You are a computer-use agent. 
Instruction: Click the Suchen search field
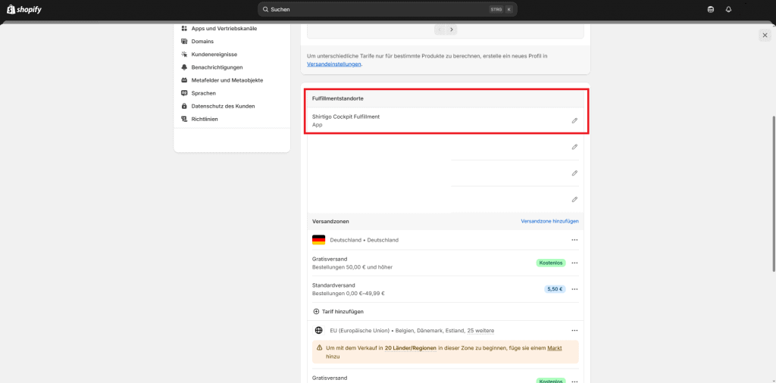click(x=386, y=9)
